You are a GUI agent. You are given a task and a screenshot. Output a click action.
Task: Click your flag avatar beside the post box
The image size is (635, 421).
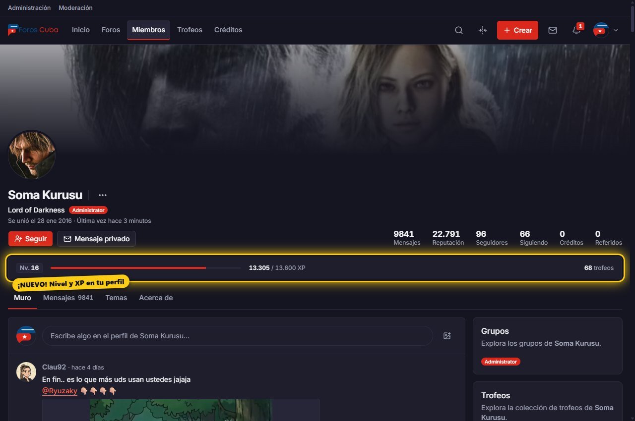point(26,336)
